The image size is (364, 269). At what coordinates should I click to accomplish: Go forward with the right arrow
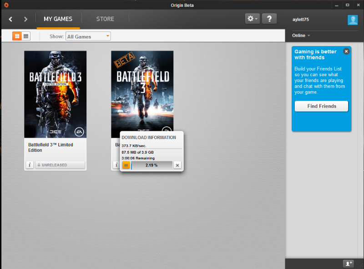coord(25,19)
